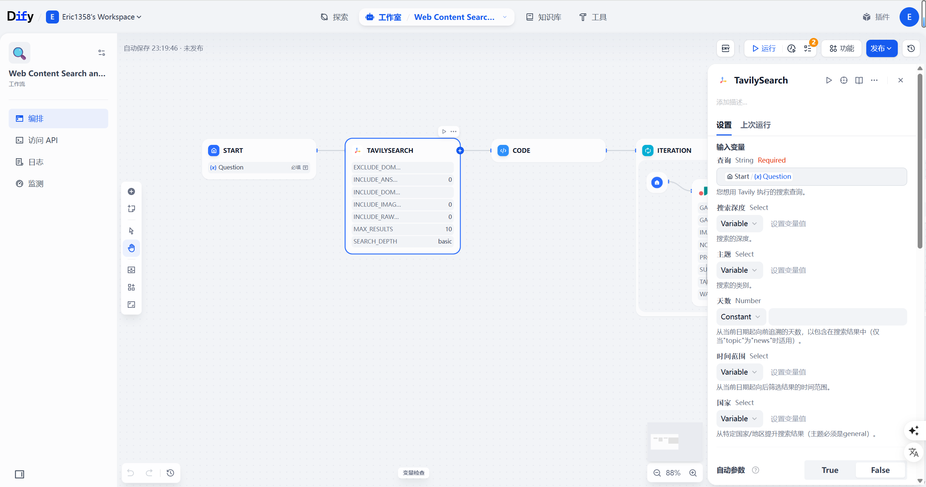Click the export image tool in canvas toolbar
This screenshot has height=487, width=926.
pos(131,270)
